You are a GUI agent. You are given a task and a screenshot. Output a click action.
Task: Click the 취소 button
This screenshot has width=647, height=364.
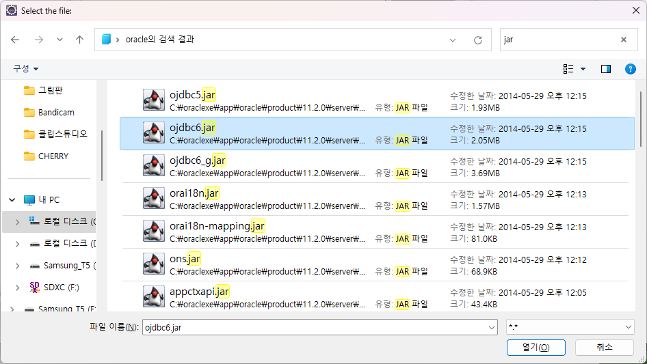click(604, 348)
